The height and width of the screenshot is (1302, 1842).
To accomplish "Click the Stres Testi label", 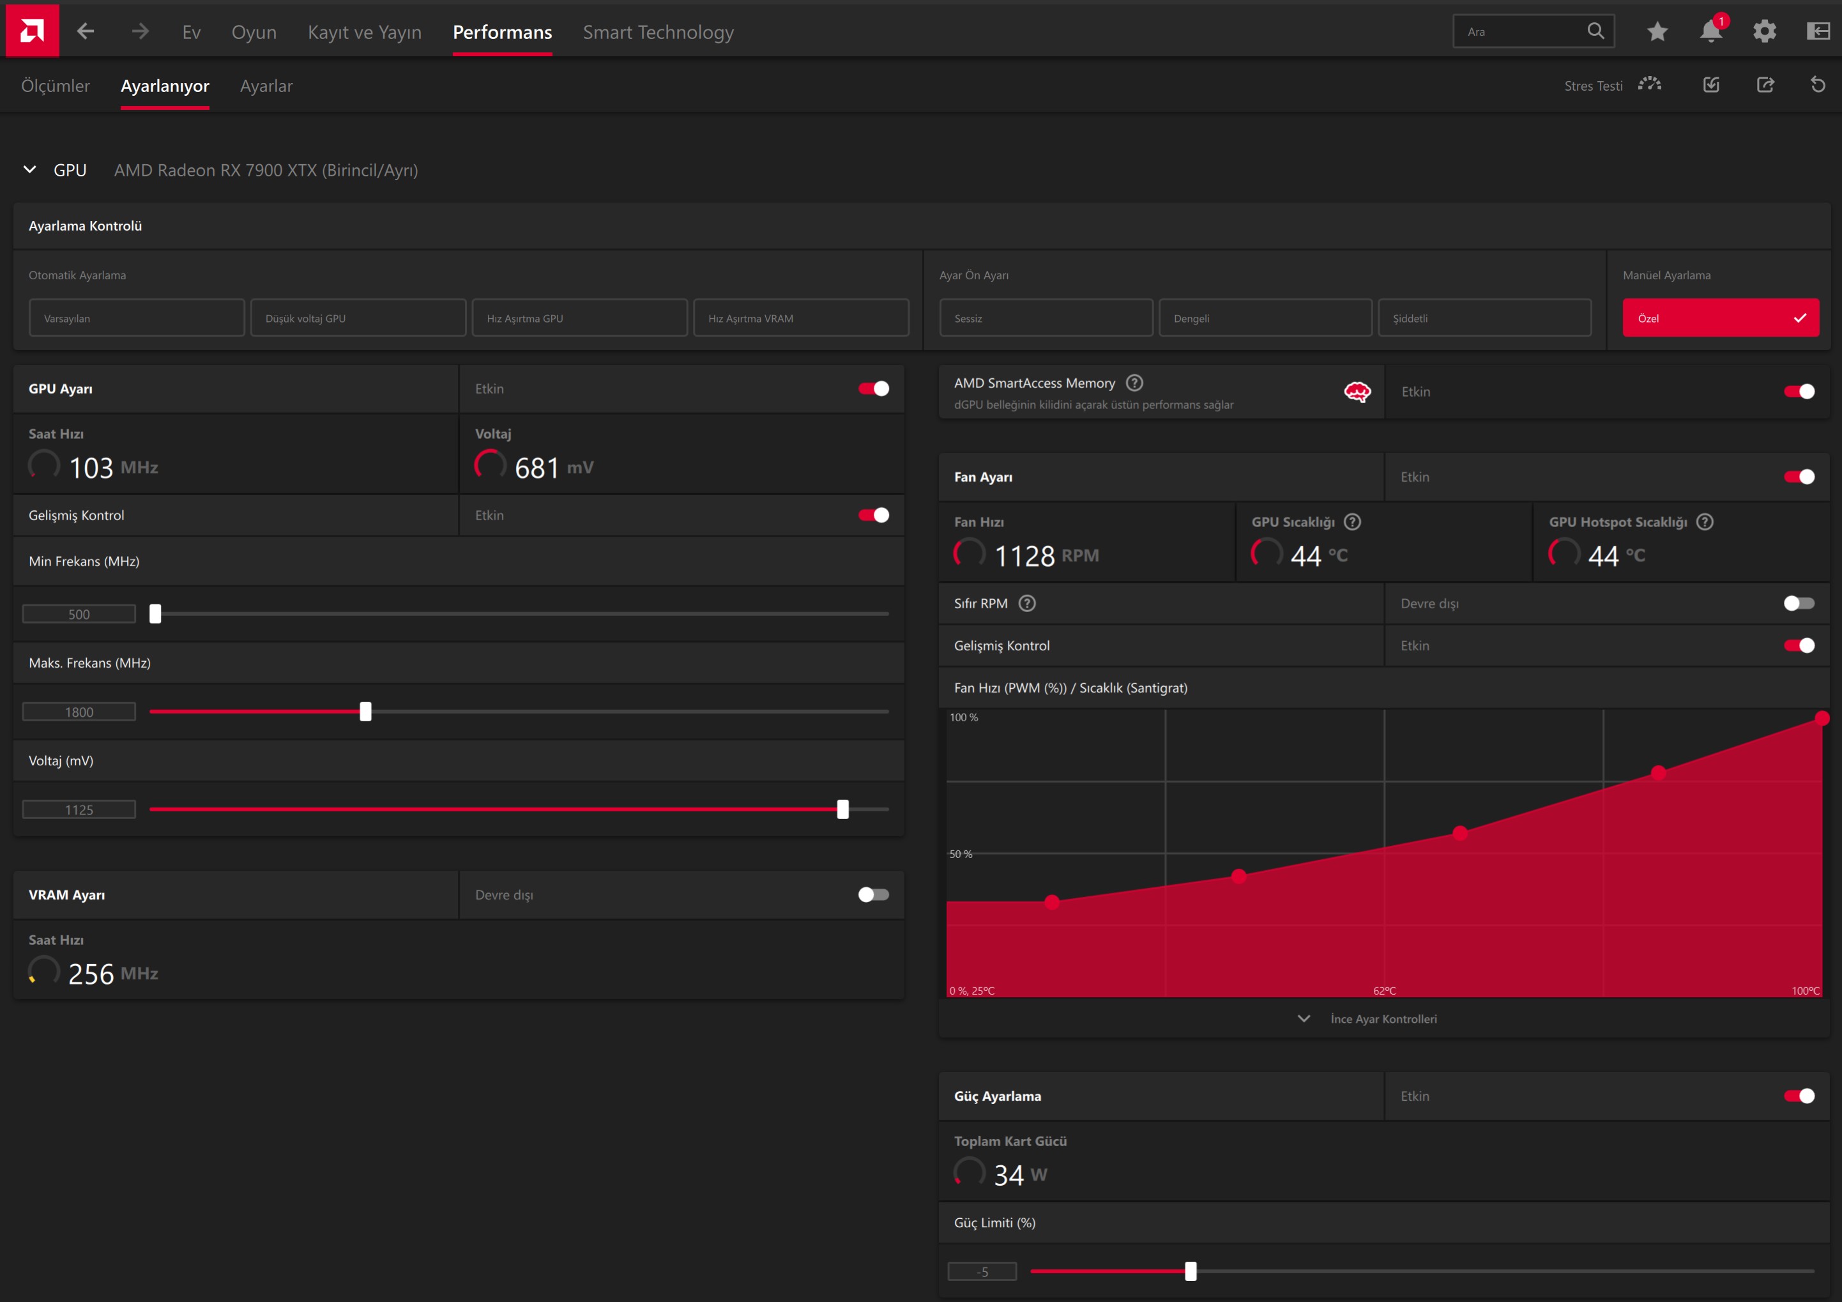I will (1592, 86).
